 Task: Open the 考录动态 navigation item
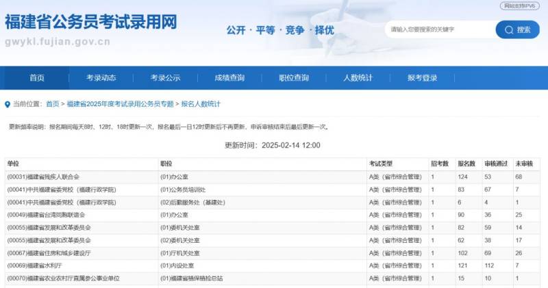[101, 78]
